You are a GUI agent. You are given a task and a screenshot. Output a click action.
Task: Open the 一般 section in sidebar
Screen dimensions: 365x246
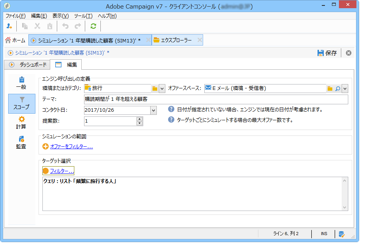(21, 83)
